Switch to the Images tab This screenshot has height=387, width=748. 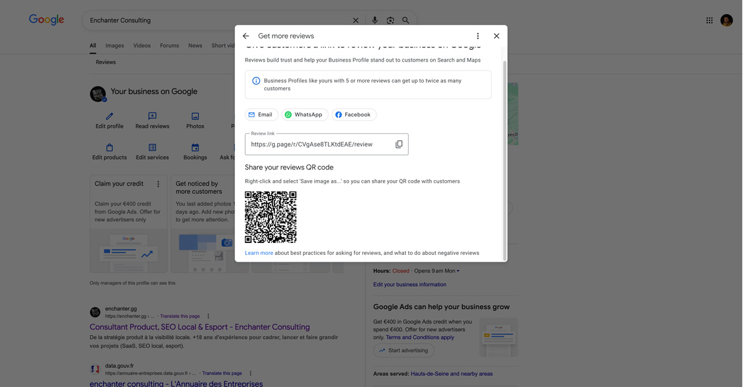114,45
